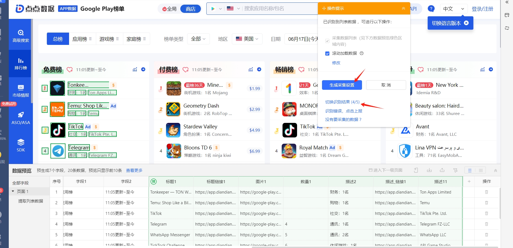Open the SDK sidebar item
513x248 pixels.
coord(21,146)
